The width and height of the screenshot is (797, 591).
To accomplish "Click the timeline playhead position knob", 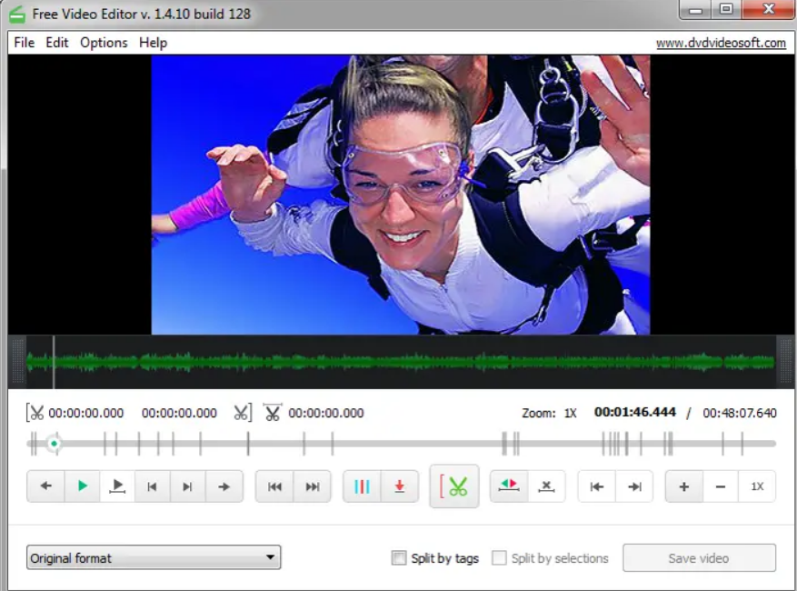I will [x=54, y=444].
